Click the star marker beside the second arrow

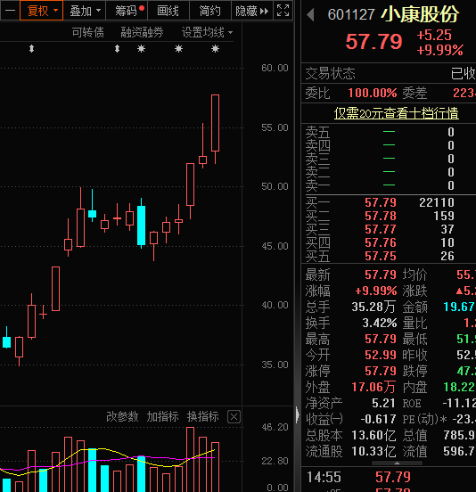[141, 49]
